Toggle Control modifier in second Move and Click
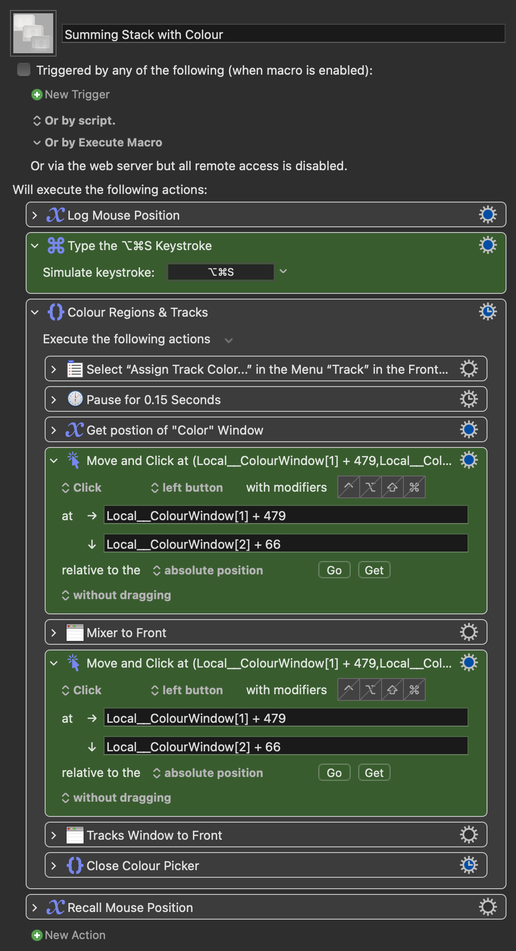 (349, 690)
